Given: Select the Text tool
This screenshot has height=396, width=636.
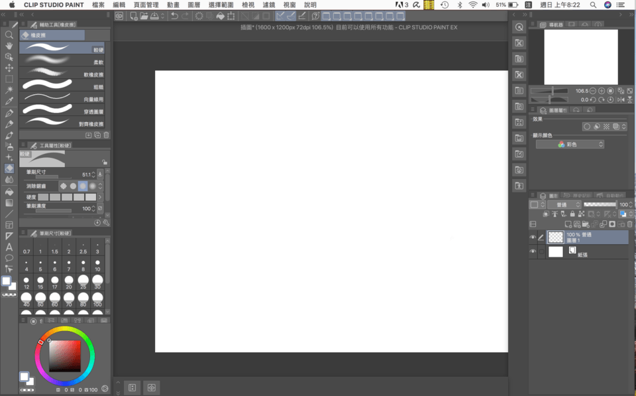Looking at the screenshot, I should pyautogui.click(x=9, y=247).
